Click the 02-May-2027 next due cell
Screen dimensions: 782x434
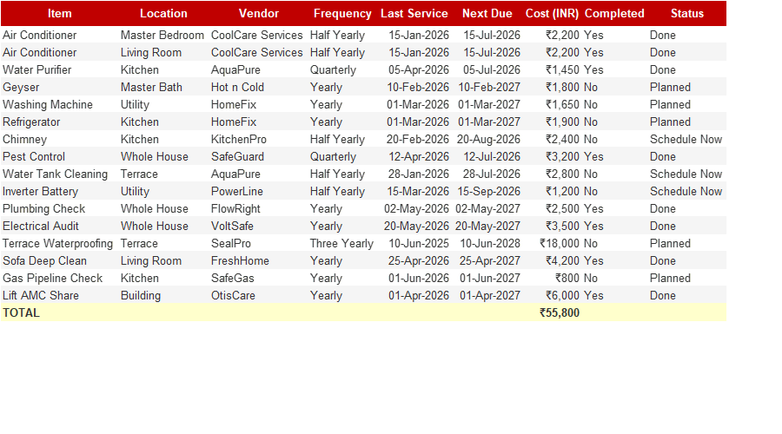click(487, 209)
